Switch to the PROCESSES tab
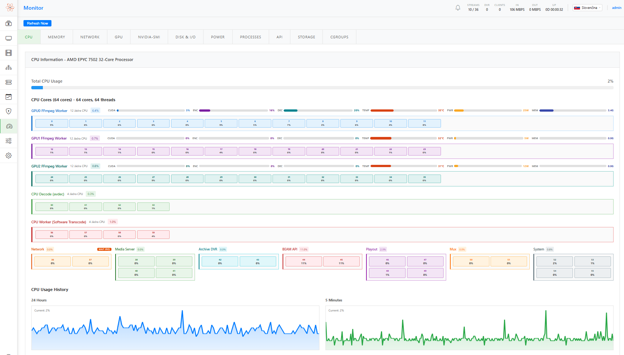The height and width of the screenshot is (355, 624). click(x=250, y=37)
